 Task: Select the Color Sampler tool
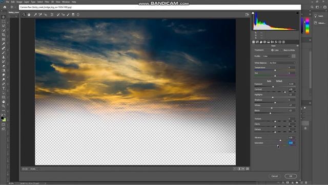[x=40, y=15]
